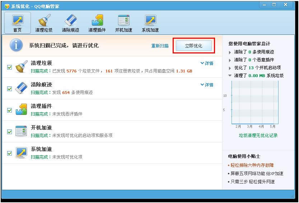Expand the 清除了 0 条使用痕迹 triangle
Screen dimensions: 299x203
tap(230, 52)
